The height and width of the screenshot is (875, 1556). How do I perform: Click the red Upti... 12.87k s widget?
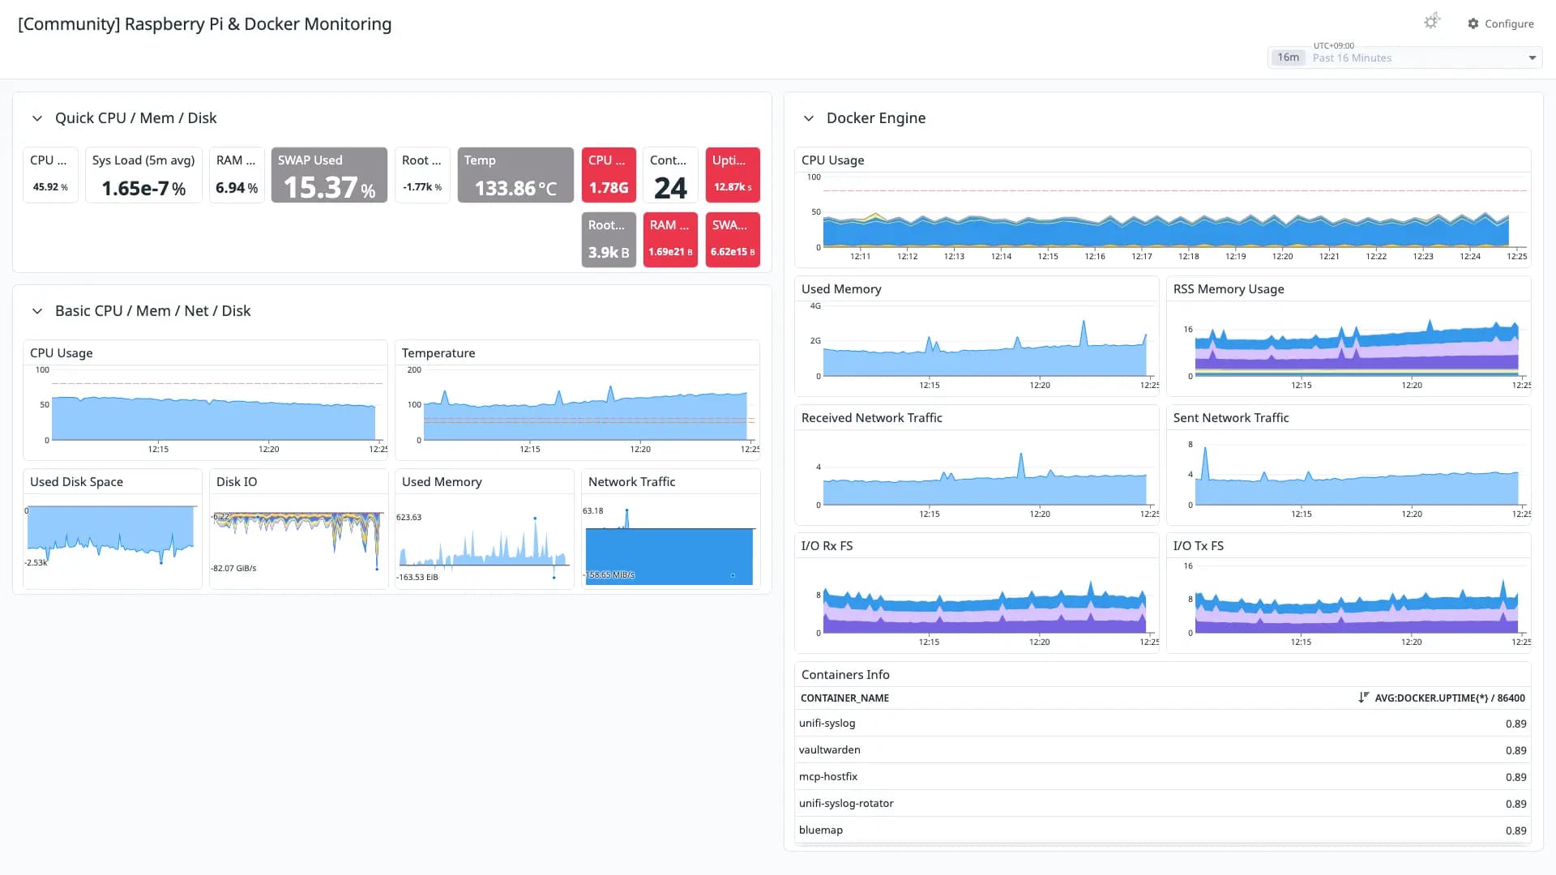tap(733, 175)
